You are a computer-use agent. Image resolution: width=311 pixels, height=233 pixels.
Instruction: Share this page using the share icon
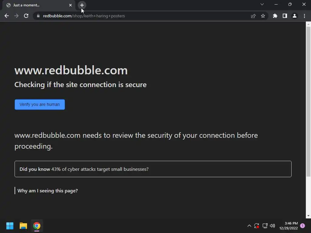click(x=253, y=16)
